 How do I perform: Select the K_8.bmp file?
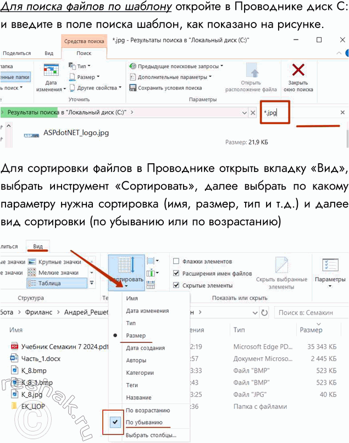29,370
